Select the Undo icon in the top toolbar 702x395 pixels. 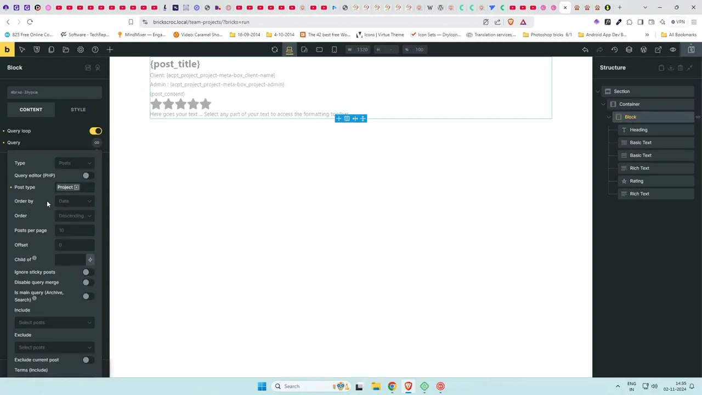585,49
